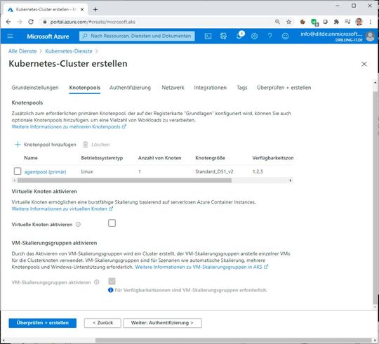Open the directory and subscription filter
Screen dimensions: 379x344
(223, 37)
